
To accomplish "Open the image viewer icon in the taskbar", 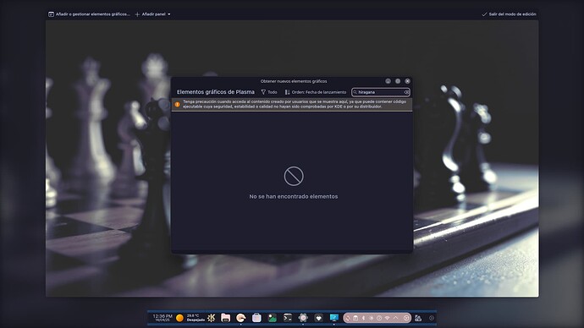I will pyautogui.click(x=273, y=318).
